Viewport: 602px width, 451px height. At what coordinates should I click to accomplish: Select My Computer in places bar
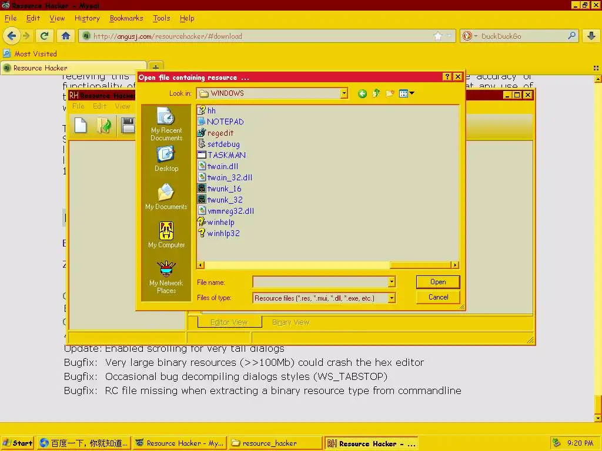166,235
